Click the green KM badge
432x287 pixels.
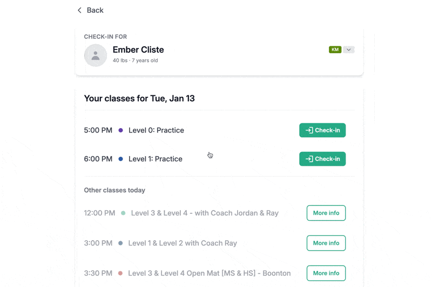[335, 50]
